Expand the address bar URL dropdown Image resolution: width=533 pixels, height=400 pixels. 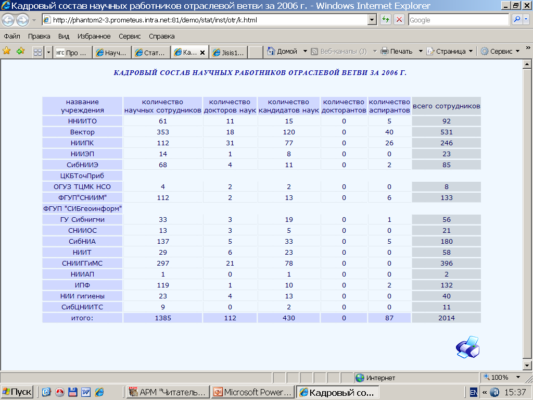coord(372,20)
